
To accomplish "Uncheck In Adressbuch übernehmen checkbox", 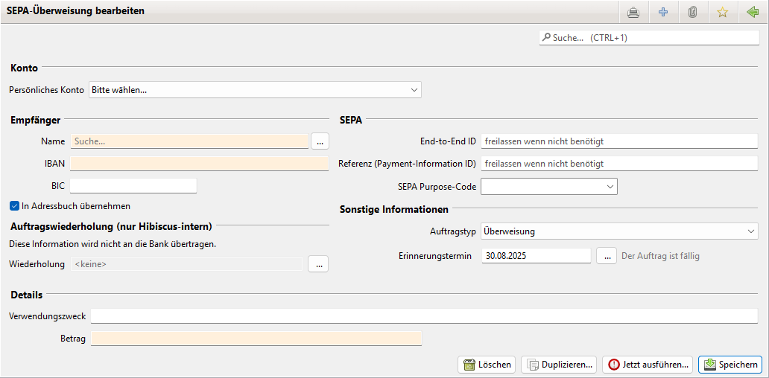I will coord(14,206).
